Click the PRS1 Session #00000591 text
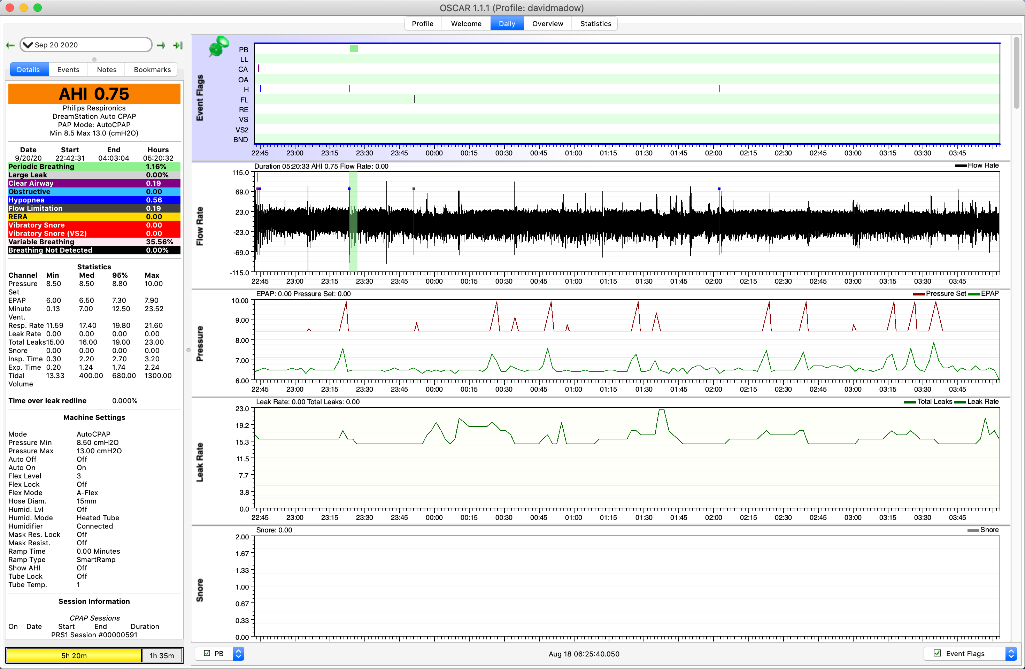This screenshot has height=669, width=1025. coord(94,635)
